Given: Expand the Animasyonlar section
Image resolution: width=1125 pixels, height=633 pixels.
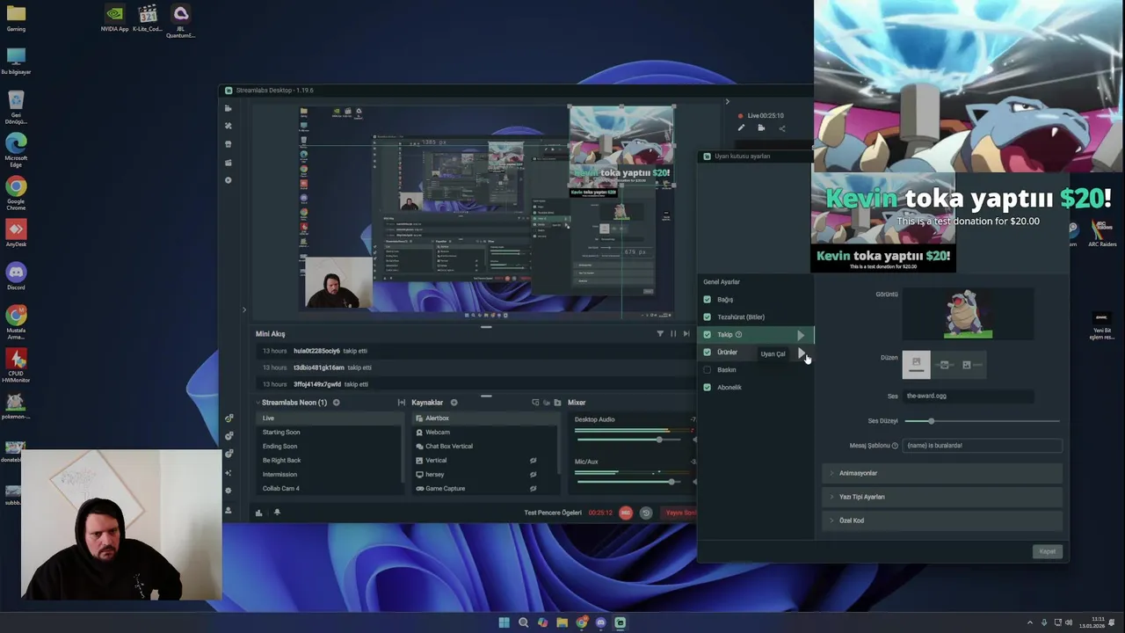Looking at the screenshot, I should (942, 473).
